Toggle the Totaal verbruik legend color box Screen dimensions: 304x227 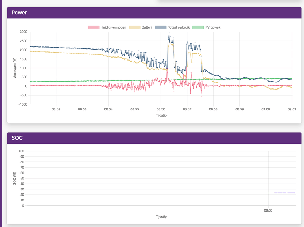point(161,27)
